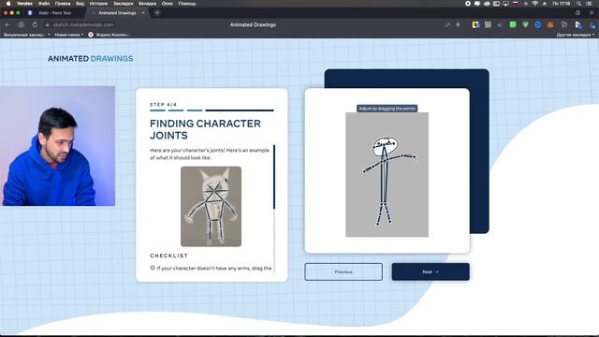Viewport: 599px width, 337px height.
Task: Click the round protection icon beside back arrow
Action: pyautogui.click(x=21, y=25)
